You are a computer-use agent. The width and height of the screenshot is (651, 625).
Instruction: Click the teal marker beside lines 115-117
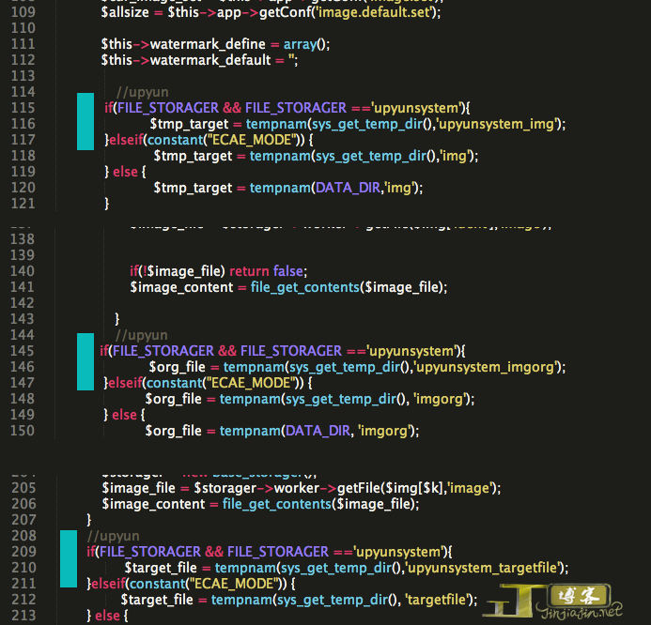[85, 122]
